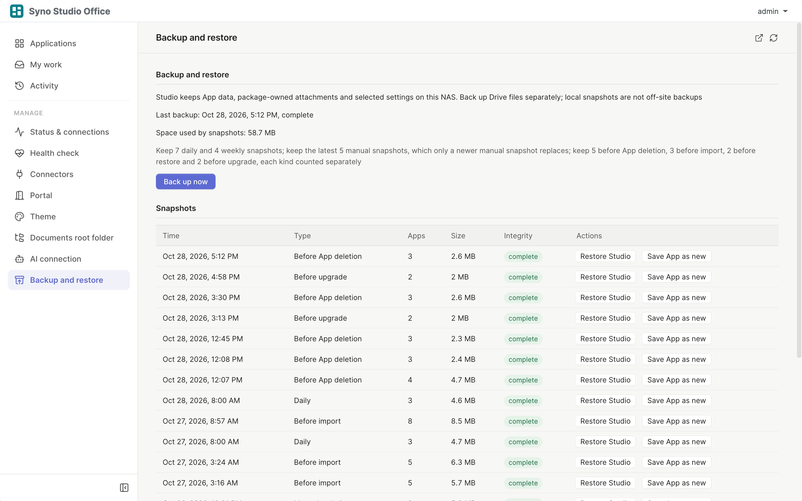Image resolution: width=802 pixels, height=501 pixels.
Task: Open the Applications grid icon in sidebar
Action: click(19, 43)
